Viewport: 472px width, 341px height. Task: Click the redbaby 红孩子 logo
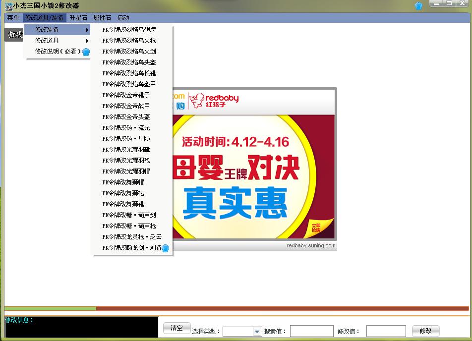pos(214,101)
